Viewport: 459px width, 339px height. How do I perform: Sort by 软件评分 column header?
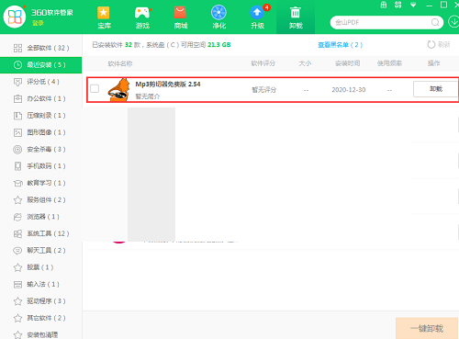pos(263,63)
